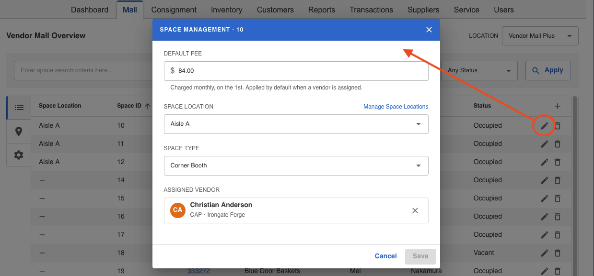
Task: Open Manage Space Locations link
Action: click(x=396, y=107)
